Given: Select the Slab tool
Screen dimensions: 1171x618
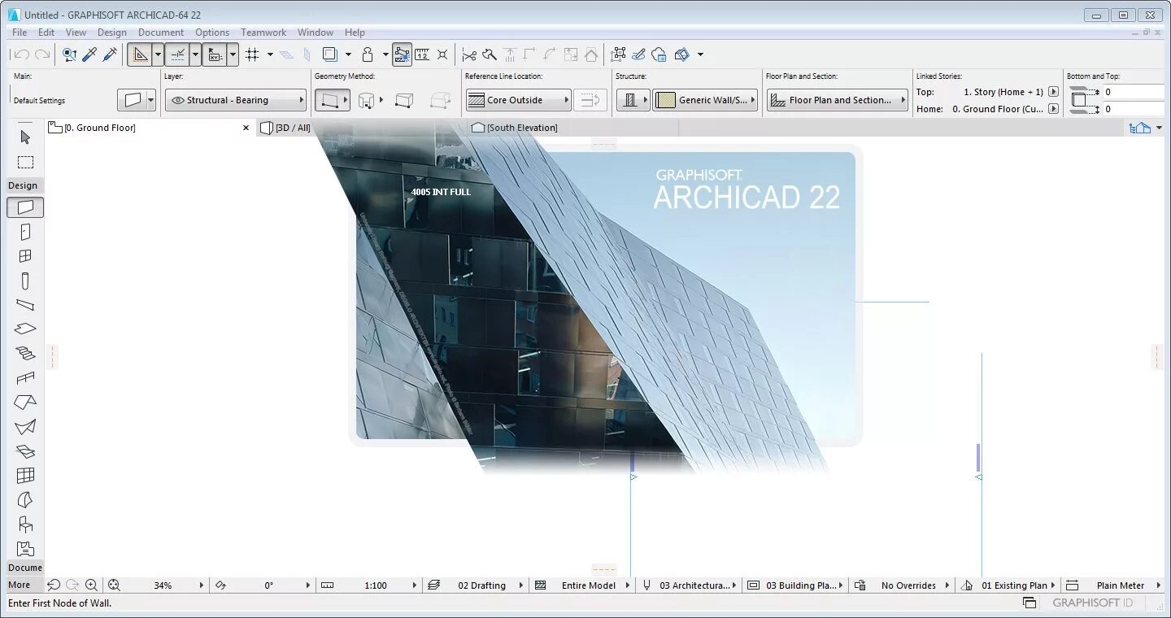Looking at the screenshot, I should tap(25, 329).
